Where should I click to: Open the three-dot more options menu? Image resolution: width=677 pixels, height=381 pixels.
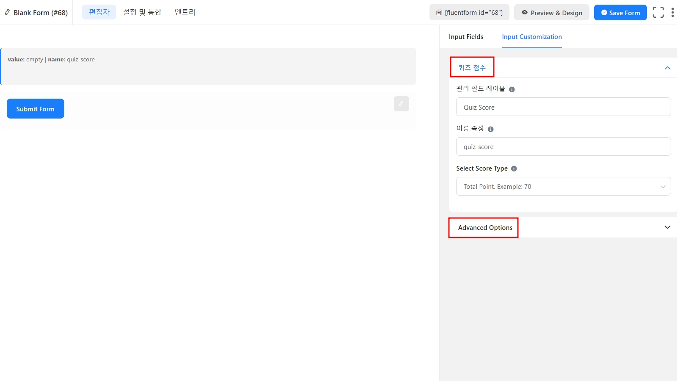pos(672,12)
